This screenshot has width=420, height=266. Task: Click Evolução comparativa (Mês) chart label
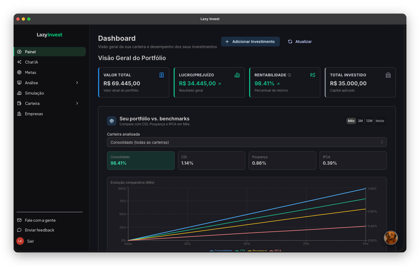coord(132,183)
